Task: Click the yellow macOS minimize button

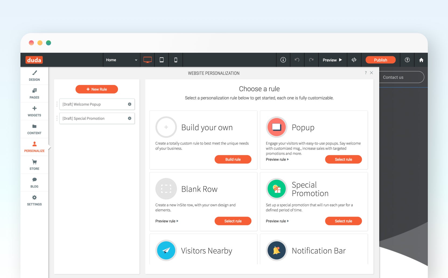Action: [x=40, y=43]
